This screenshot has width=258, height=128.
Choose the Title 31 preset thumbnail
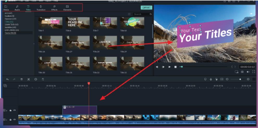pos(78,64)
